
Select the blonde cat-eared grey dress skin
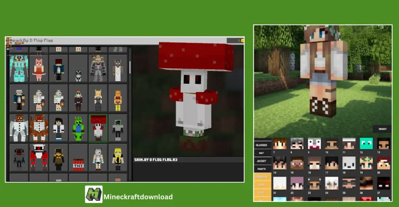coord(98,98)
